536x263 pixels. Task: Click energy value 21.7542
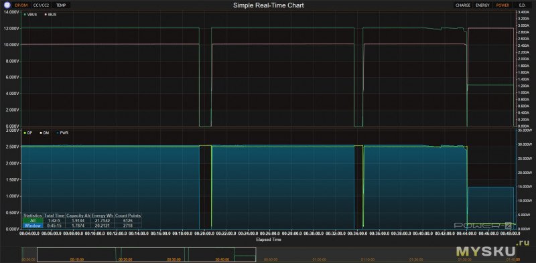pos(103,221)
